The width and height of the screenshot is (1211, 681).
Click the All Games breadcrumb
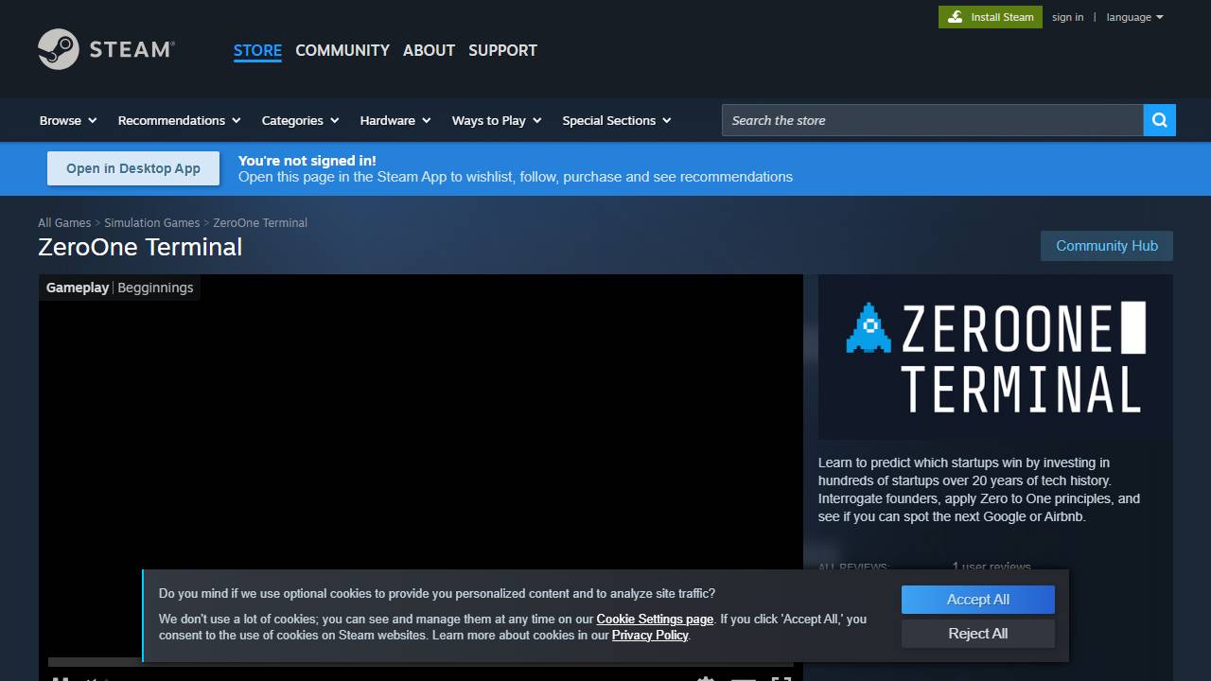coord(64,223)
